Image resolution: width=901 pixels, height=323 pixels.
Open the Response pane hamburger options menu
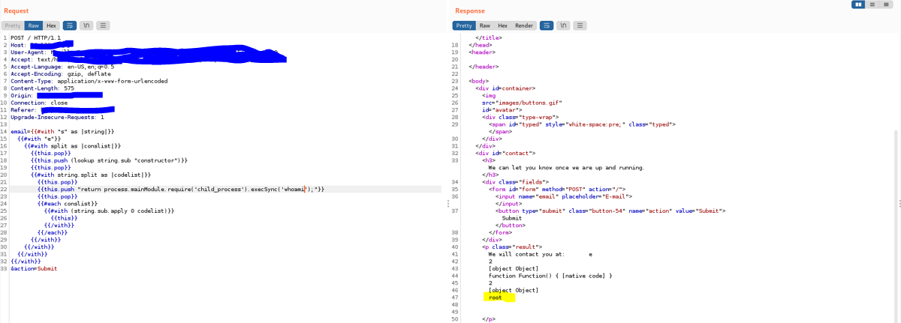click(581, 25)
